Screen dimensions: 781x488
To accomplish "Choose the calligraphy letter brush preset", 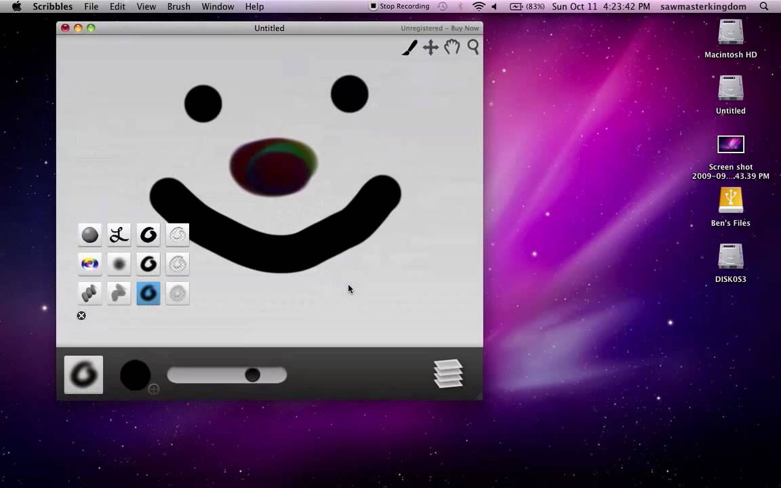I will coord(119,235).
